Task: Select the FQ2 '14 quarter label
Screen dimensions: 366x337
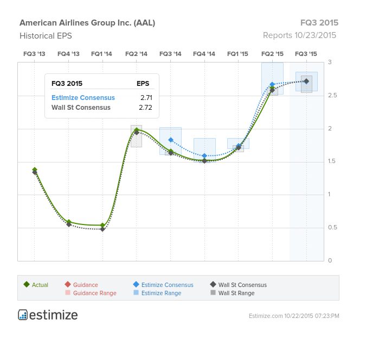Action: (136, 54)
